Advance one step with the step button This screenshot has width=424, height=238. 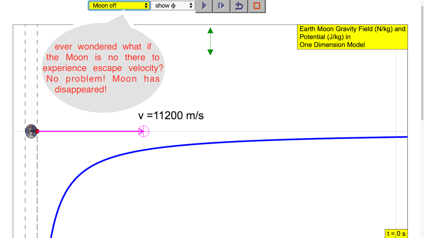(221, 6)
